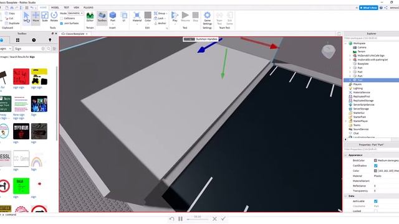Open the Terrain Editor
This screenshot has height=224, width=399.
pos(90,17)
